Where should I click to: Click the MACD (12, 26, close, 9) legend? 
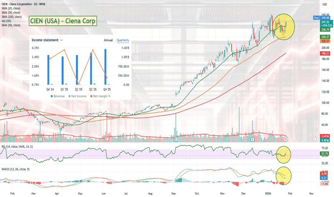tap(15, 169)
